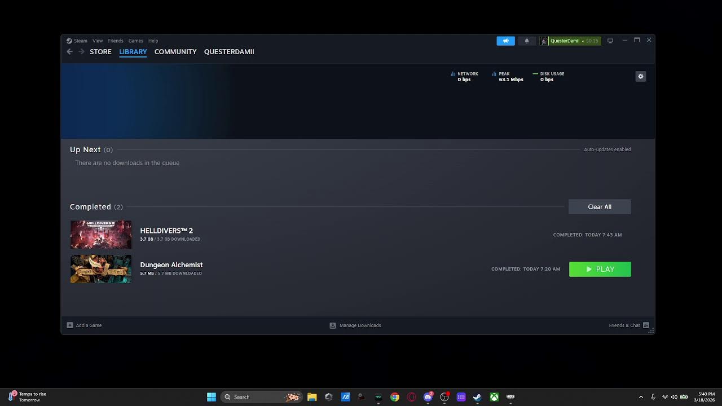Screen dimensions: 722x406
Task: Open the Help menu
Action: [153, 41]
